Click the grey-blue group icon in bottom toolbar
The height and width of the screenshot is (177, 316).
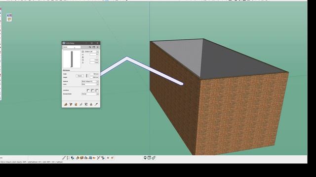pyautogui.click(x=86, y=158)
